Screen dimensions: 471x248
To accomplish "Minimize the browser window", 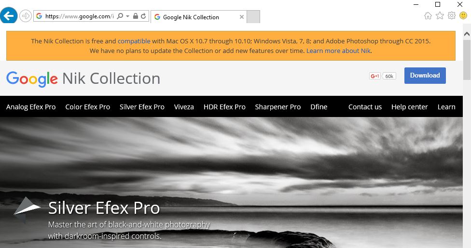I will point(416,4).
